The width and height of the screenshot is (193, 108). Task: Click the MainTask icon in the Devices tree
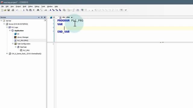click(18, 47)
